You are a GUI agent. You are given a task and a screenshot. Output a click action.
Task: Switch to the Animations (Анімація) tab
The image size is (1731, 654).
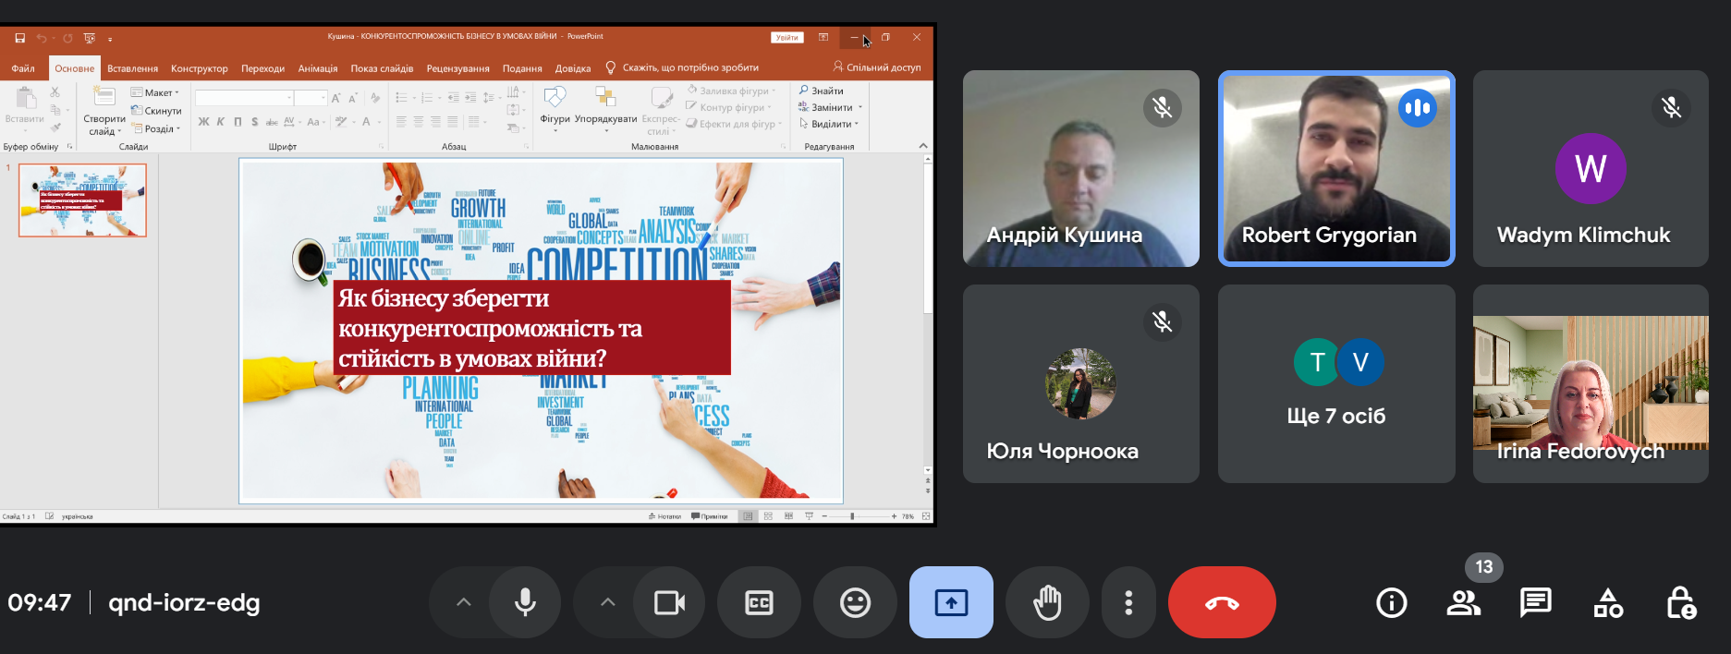point(317,68)
